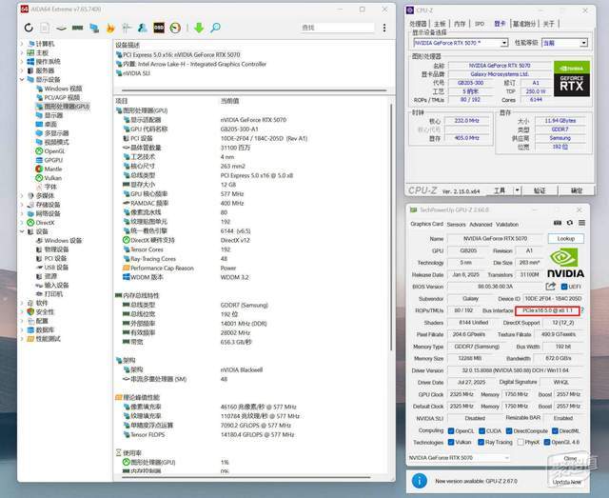The image size is (609, 498).
Task: Click AIDA64 device description horizontal scrollbar
Action: coord(254,90)
